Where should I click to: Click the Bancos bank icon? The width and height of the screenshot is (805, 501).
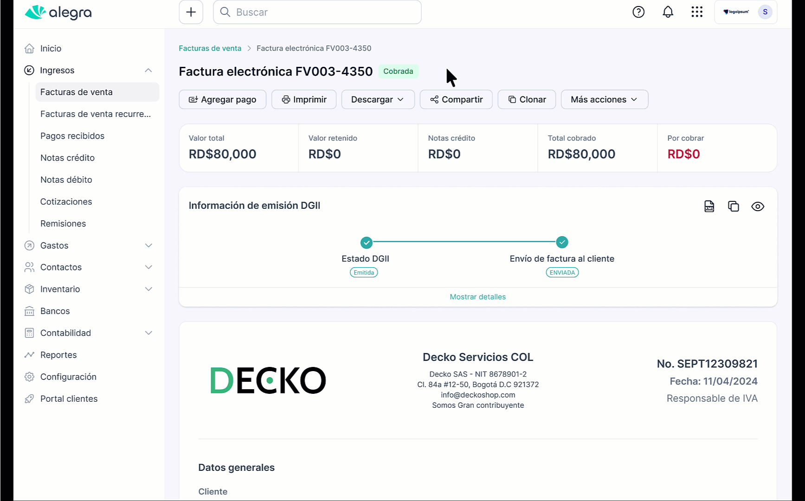29,311
